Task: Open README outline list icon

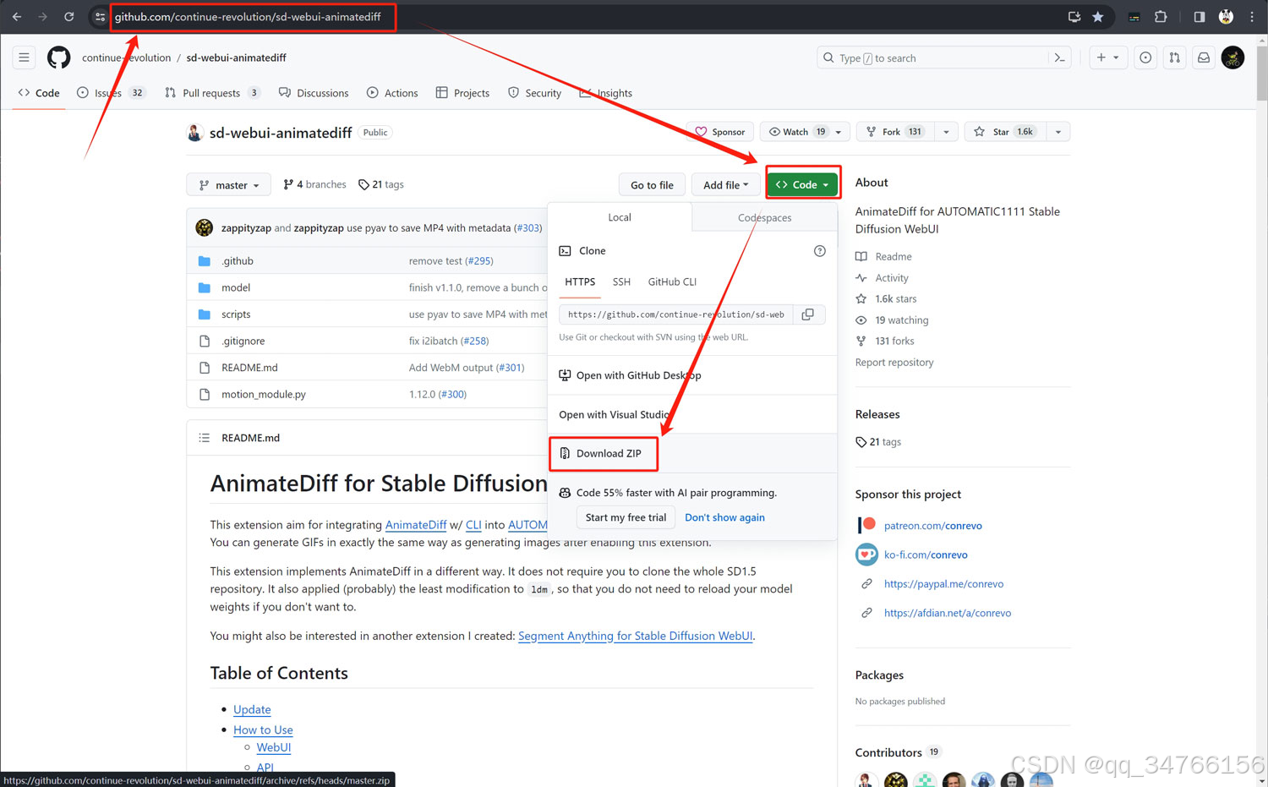Action: 204,438
